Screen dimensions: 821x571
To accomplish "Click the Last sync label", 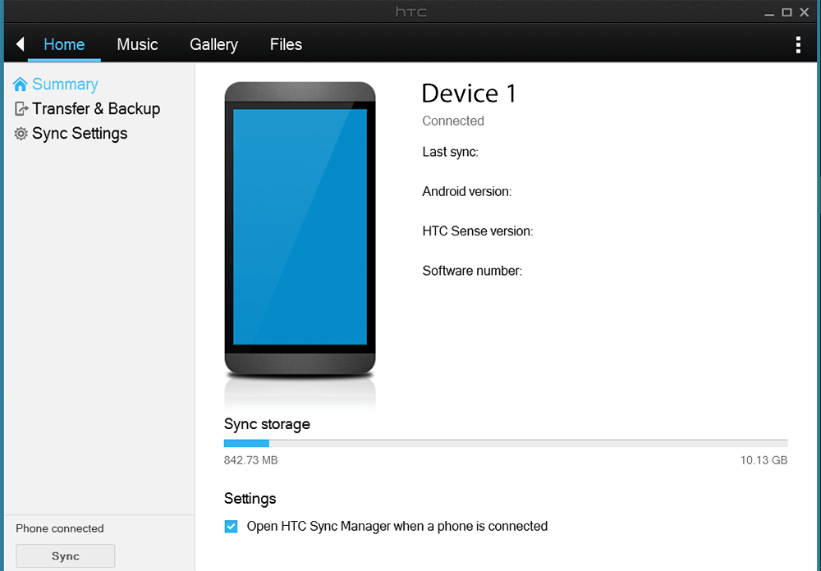I will 450,153.
